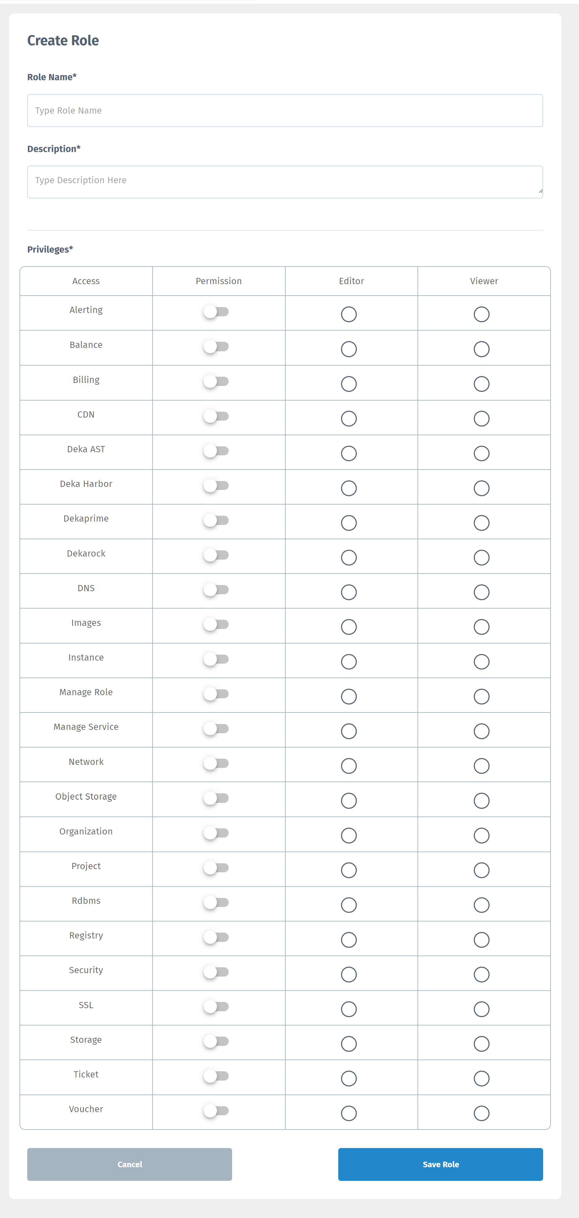Choose Editor radio for Dekaprime
Screen dimensions: 579x1218
(x=349, y=523)
